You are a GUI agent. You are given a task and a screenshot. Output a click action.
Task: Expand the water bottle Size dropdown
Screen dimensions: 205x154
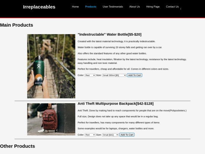pyautogui.click(x=114, y=75)
